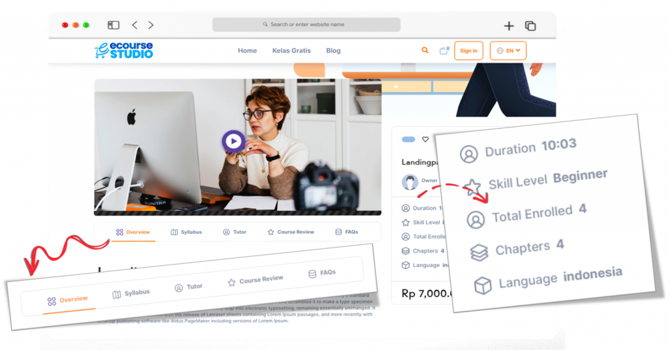Click the browser back arrow
This screenshot has width=669, height=350.
coord(135,25)
